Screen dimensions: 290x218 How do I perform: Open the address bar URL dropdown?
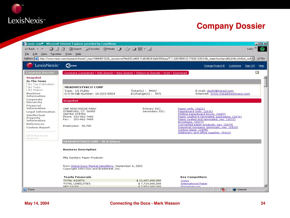[x=253, y=58]
